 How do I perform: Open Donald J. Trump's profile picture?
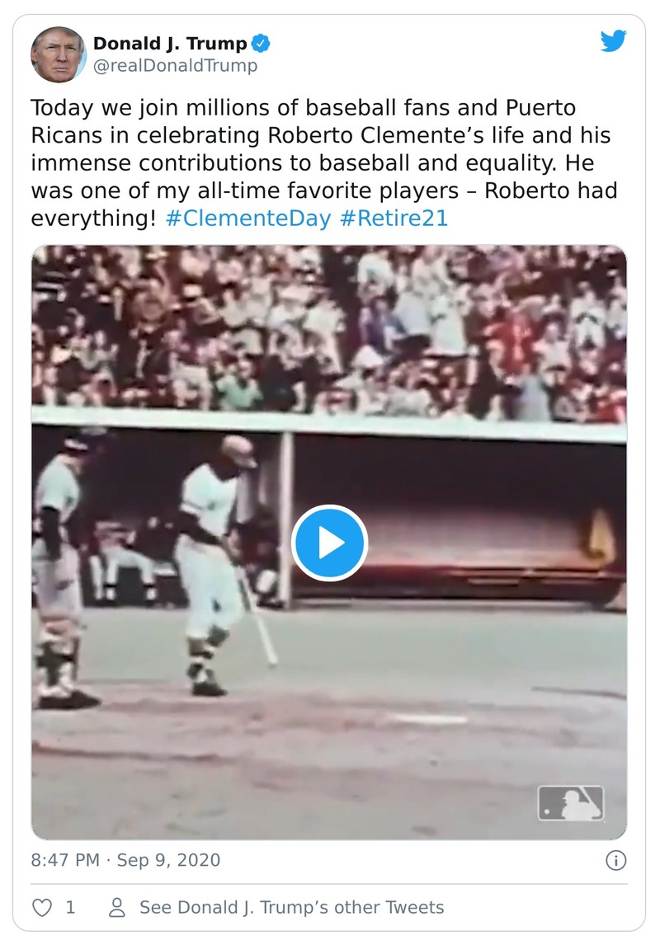58,54
